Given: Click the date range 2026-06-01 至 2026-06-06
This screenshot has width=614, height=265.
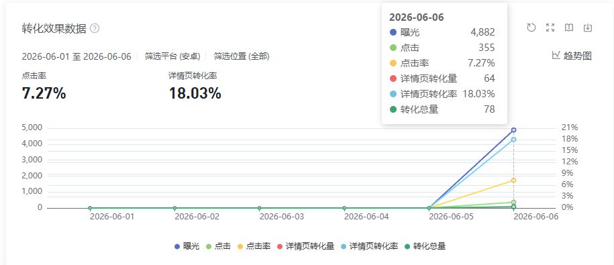Looking at the screenshot, I should 76,56.
